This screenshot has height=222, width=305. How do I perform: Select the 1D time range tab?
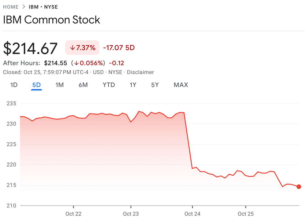(x=14, y=85)
